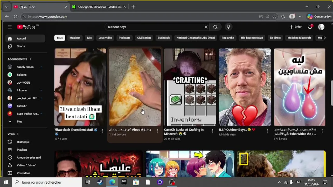Go back with browser back arrow
333x187 pixels.
(7, 17)
